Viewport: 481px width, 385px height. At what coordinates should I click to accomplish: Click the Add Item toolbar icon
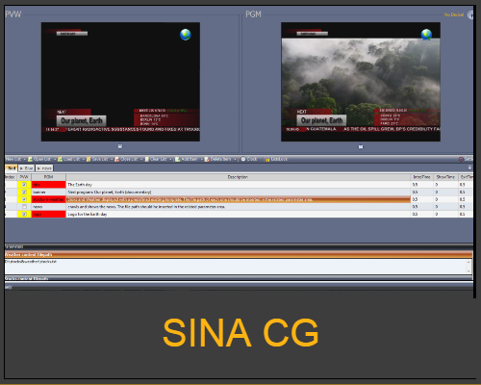177,160
